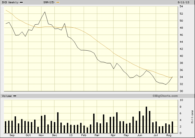Viewport: 195px width, 138px height.
Task: Select the 52 price axis label
Action: [181, 14]
